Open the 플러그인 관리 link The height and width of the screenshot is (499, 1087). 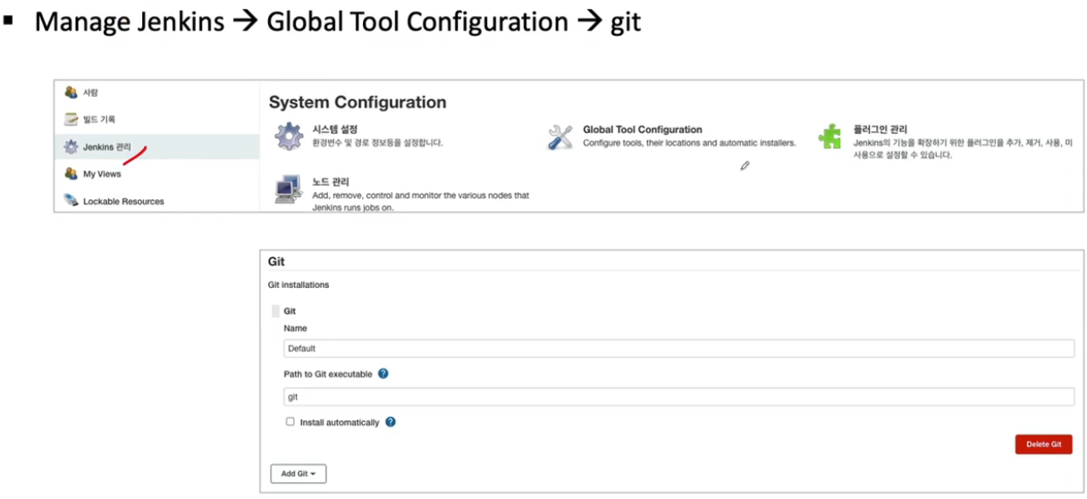(x=881, y=130)
